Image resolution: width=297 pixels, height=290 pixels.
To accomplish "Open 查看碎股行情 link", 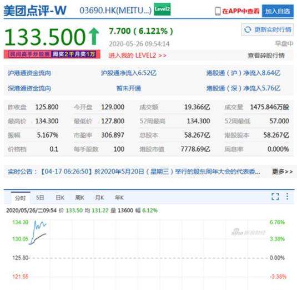I will (266, 56).
